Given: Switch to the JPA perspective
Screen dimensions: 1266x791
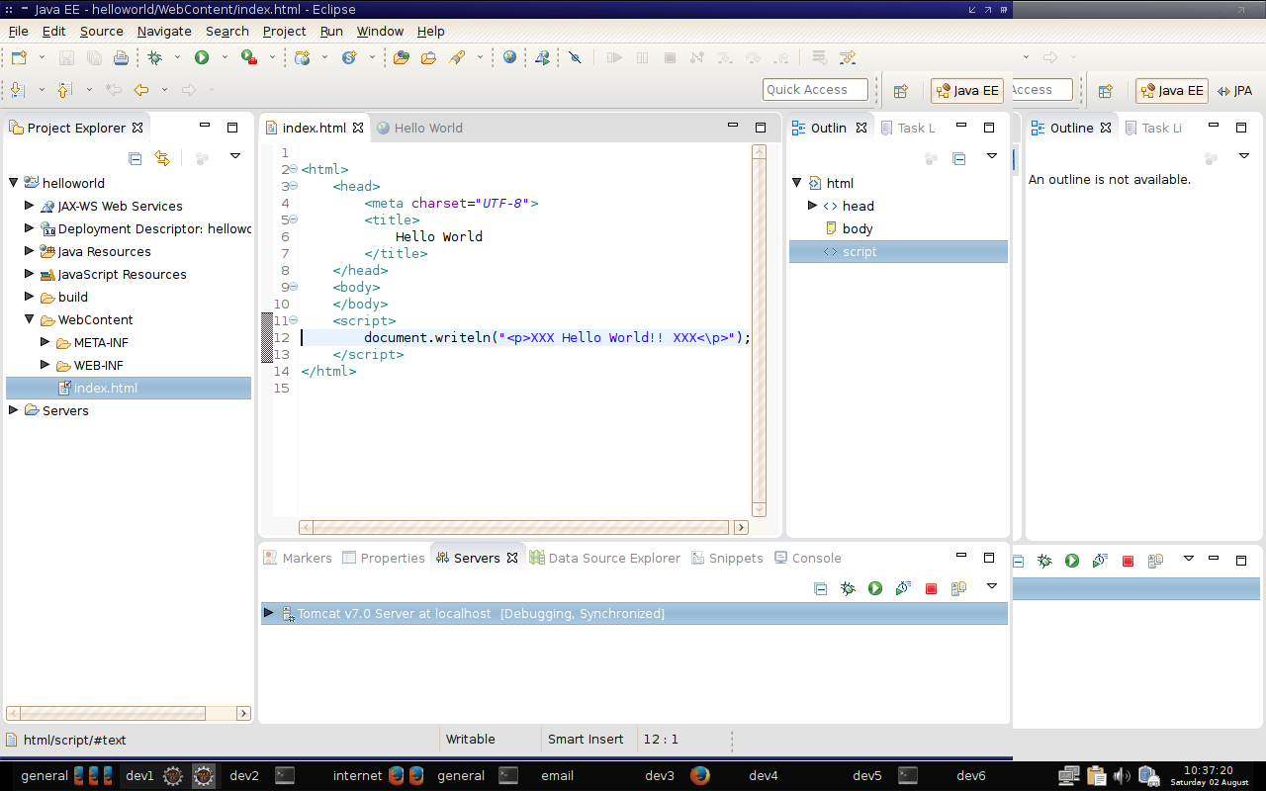Looking at the screenshot, I should click(1235, 90).
